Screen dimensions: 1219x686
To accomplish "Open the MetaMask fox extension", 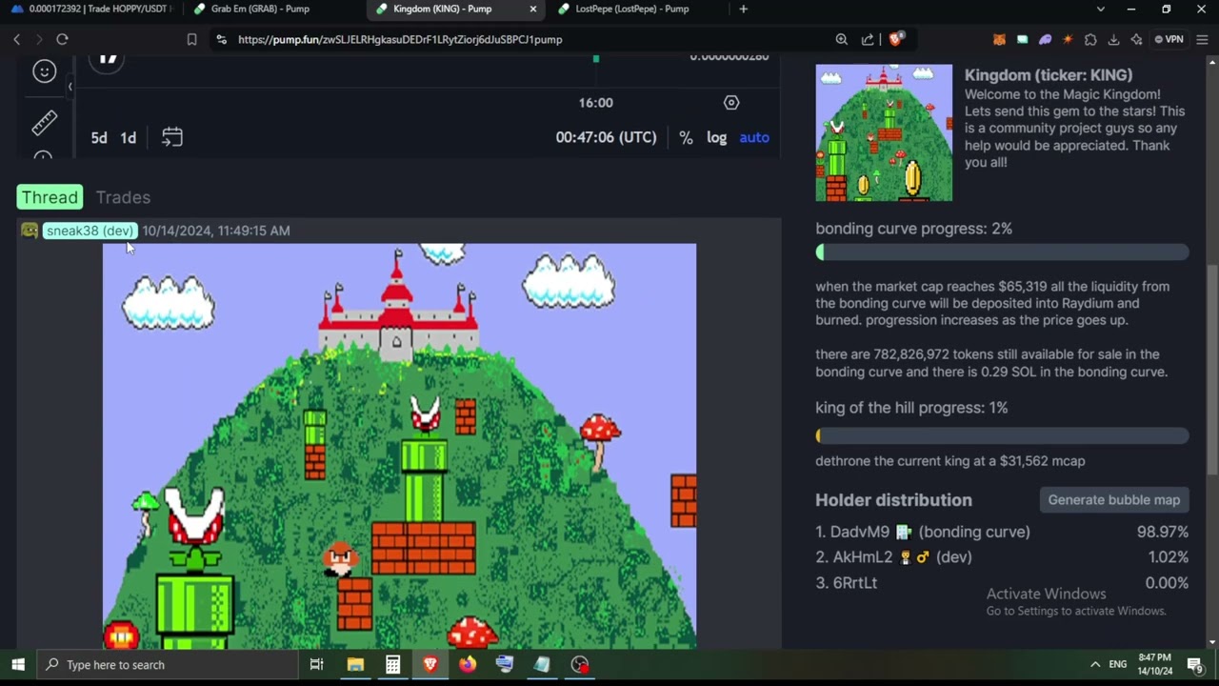I will click(x=999, y=39).
